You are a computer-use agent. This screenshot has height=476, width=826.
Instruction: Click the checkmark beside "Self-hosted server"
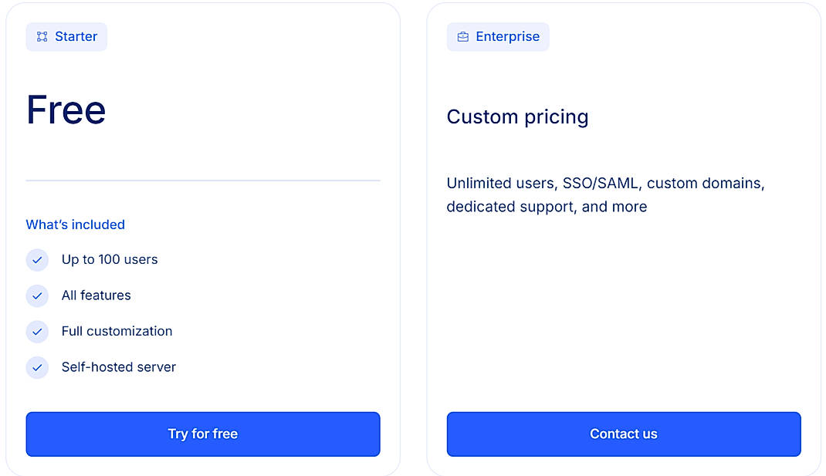[37, 367]
